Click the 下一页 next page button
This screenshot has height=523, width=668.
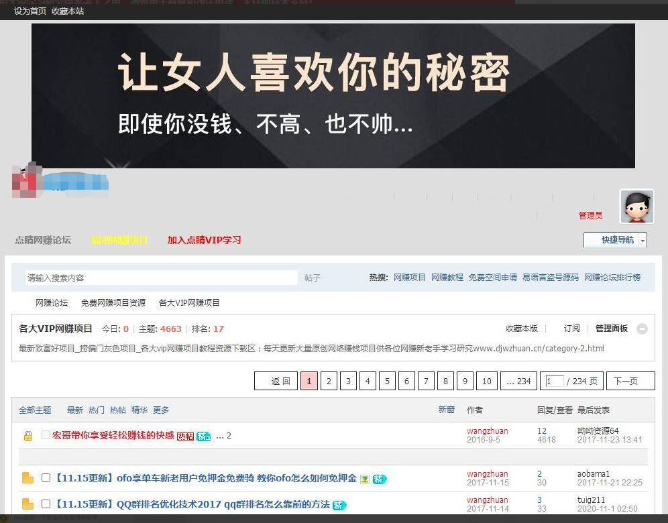point(625,381)
